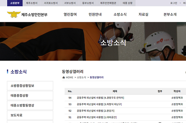
Task: Open the 열린참여 main menu
Action: pyautogui.click(x=70, y=15)
